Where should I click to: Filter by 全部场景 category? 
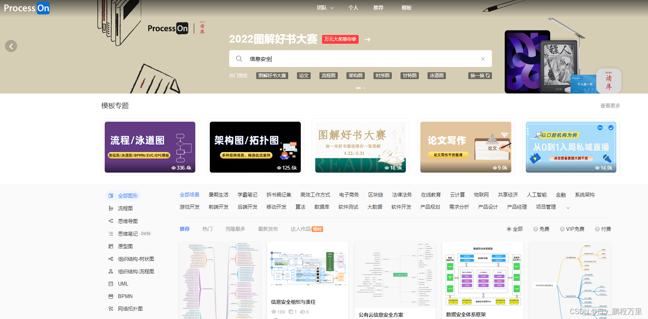pyautogui.click(x=190, y=195)
